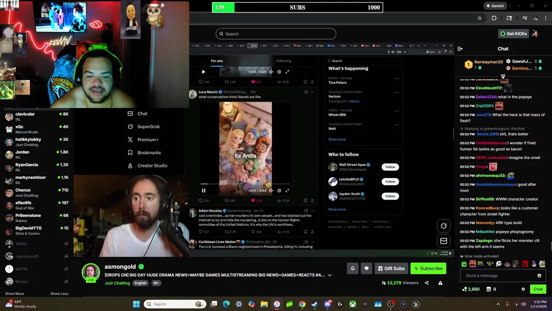
Task: Open the browser three-dot menu
Action: click(546, 18)
